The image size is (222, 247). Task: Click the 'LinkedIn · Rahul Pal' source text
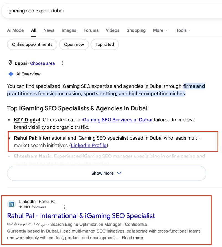(x=38, y=202)
